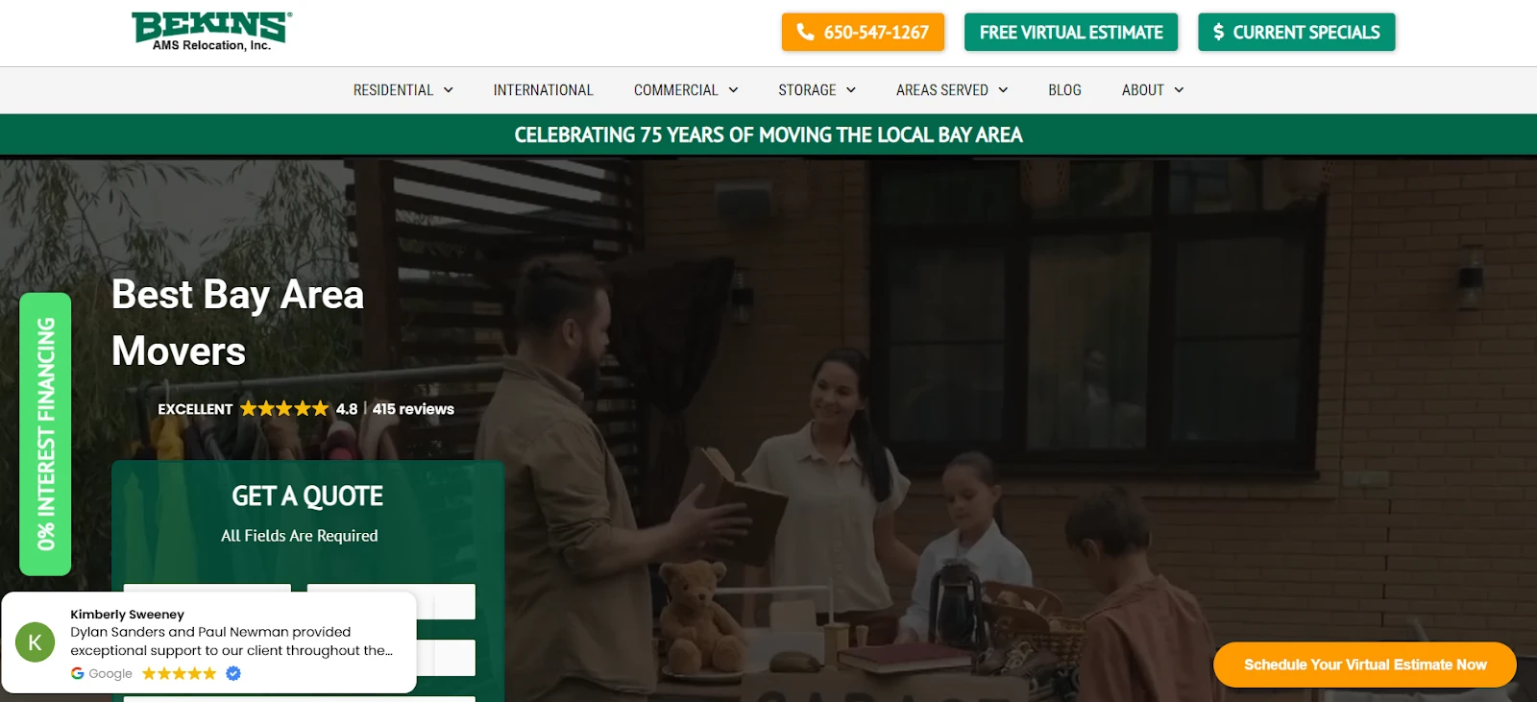1537x702 pixels.
Task: Click Schedule Your Virtual Estimate Now
Action: 1364,665
